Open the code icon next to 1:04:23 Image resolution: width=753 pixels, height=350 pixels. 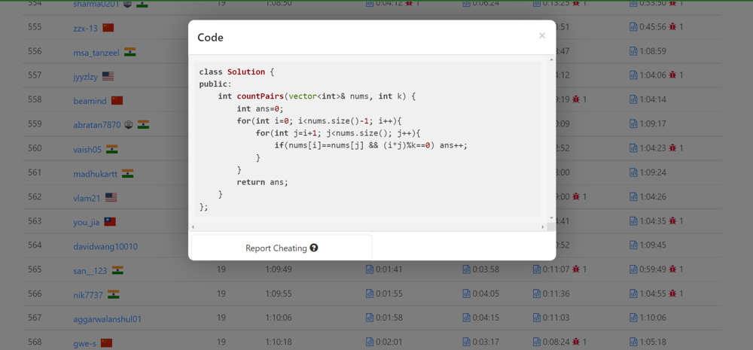(x=633, y=148)
